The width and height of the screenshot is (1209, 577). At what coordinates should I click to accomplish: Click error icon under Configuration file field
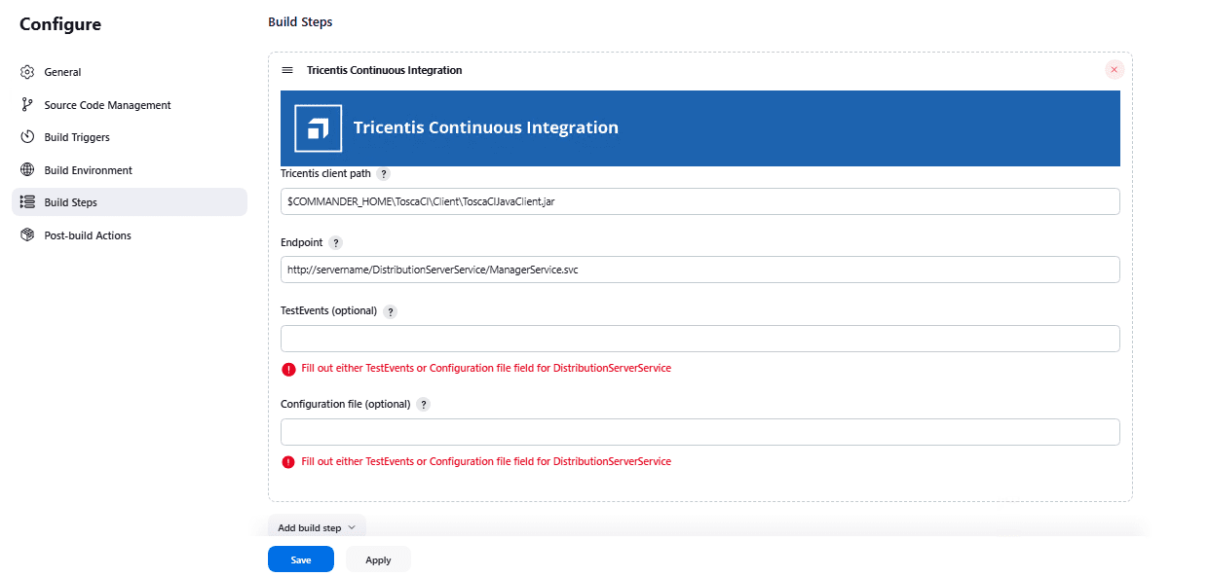coord(288,462)
